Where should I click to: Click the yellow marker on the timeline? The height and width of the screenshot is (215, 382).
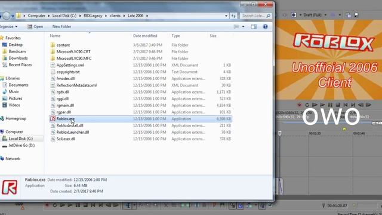(344, 129)
